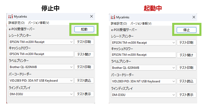Expand ラインディスプレイ dropdown in 起動中 window
The height and width of the screenshot is (112, 209).
173,95
